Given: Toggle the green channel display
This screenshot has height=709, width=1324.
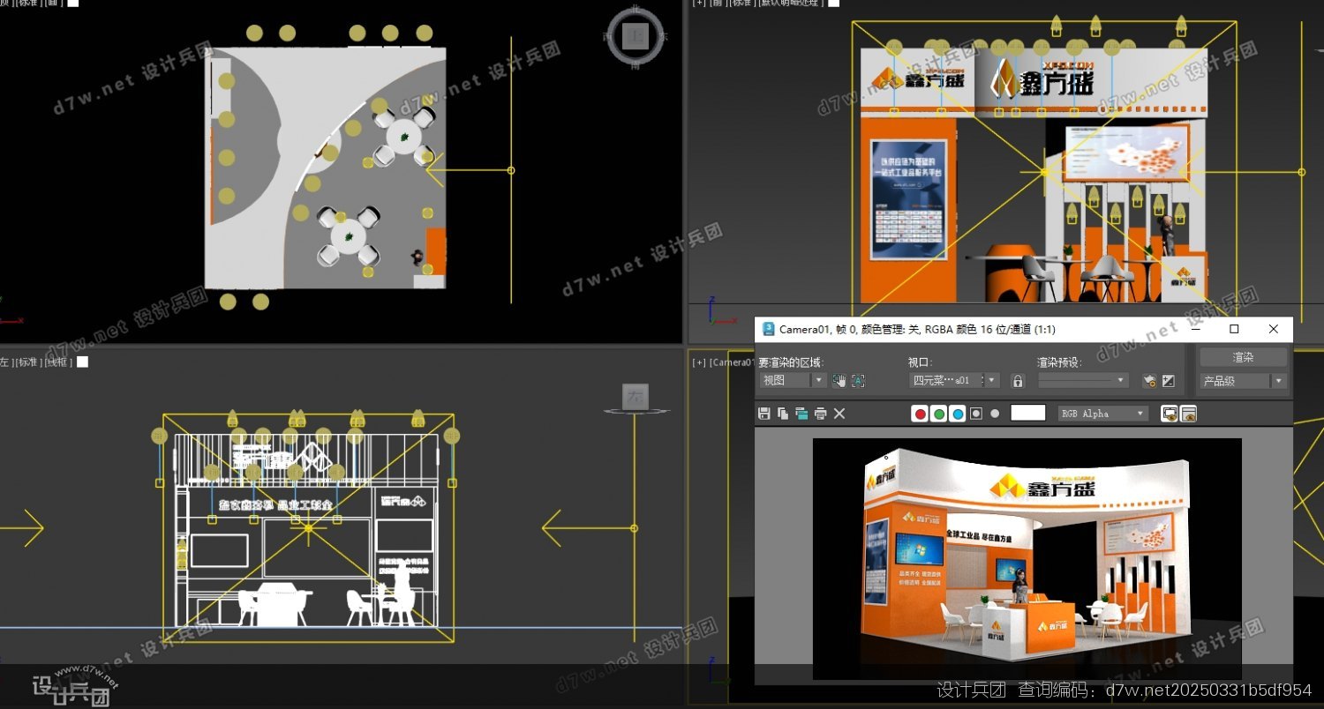Looking at the screenshot, I should [x=939, y=413].
